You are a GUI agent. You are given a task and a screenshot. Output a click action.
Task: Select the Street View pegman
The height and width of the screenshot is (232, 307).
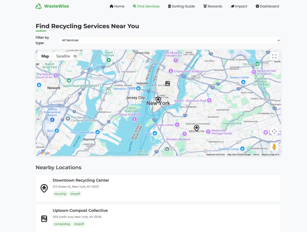[274, 147]
